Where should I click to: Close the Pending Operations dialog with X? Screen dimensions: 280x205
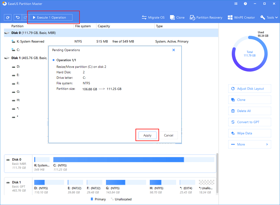click(x=174, y=50)
